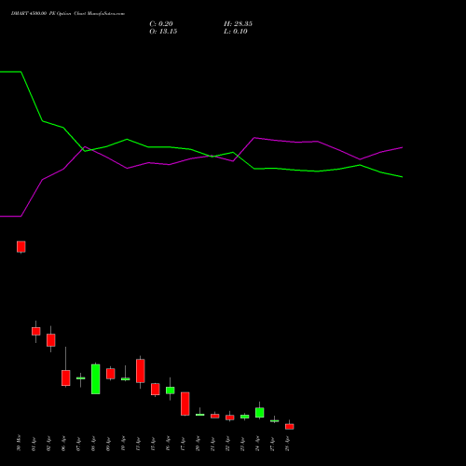Click the 06 Apr date label
Viewport: 466px width, 466px height.
[63, 444]
